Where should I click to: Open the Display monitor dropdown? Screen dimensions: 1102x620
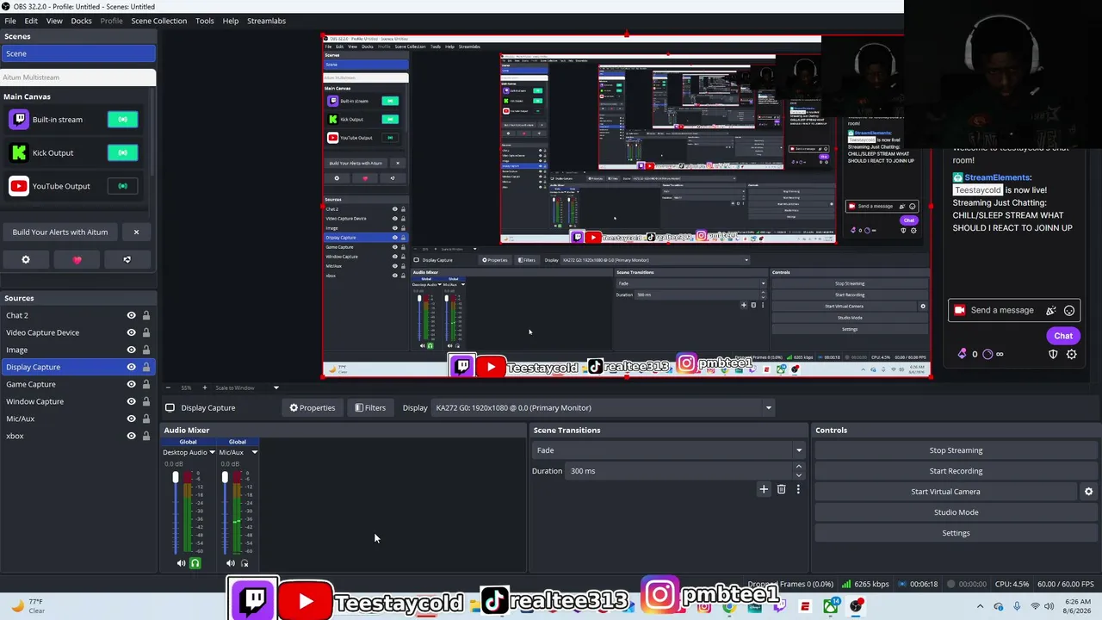click(603, 408)
